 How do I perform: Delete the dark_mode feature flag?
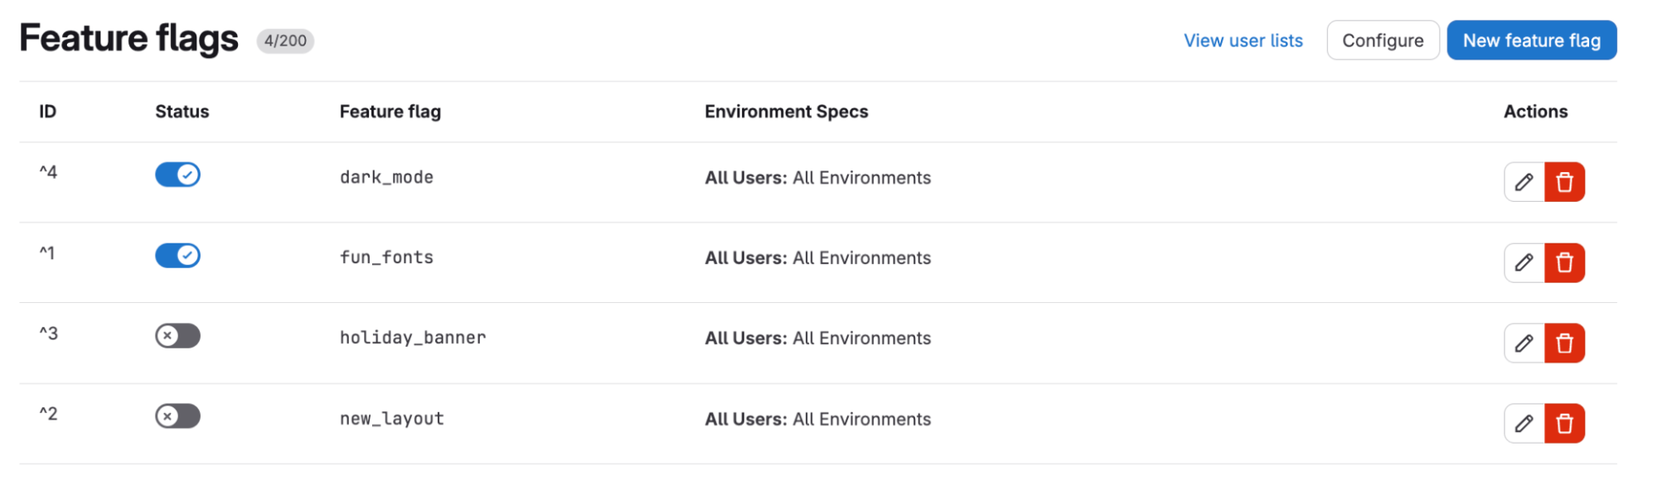[x=1564, y=182]
